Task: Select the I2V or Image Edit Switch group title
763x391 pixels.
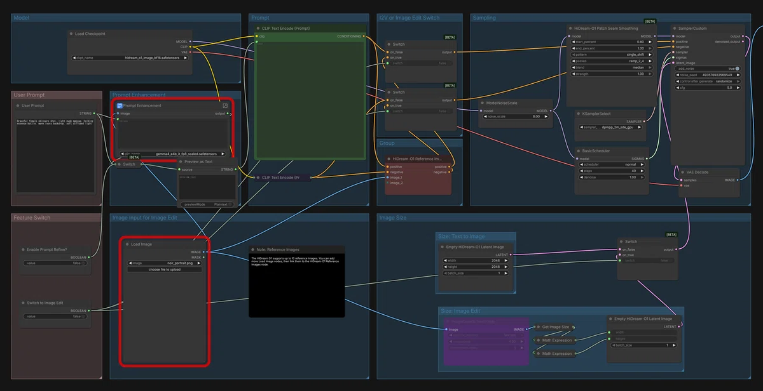Action: click(x=409, y=18)
